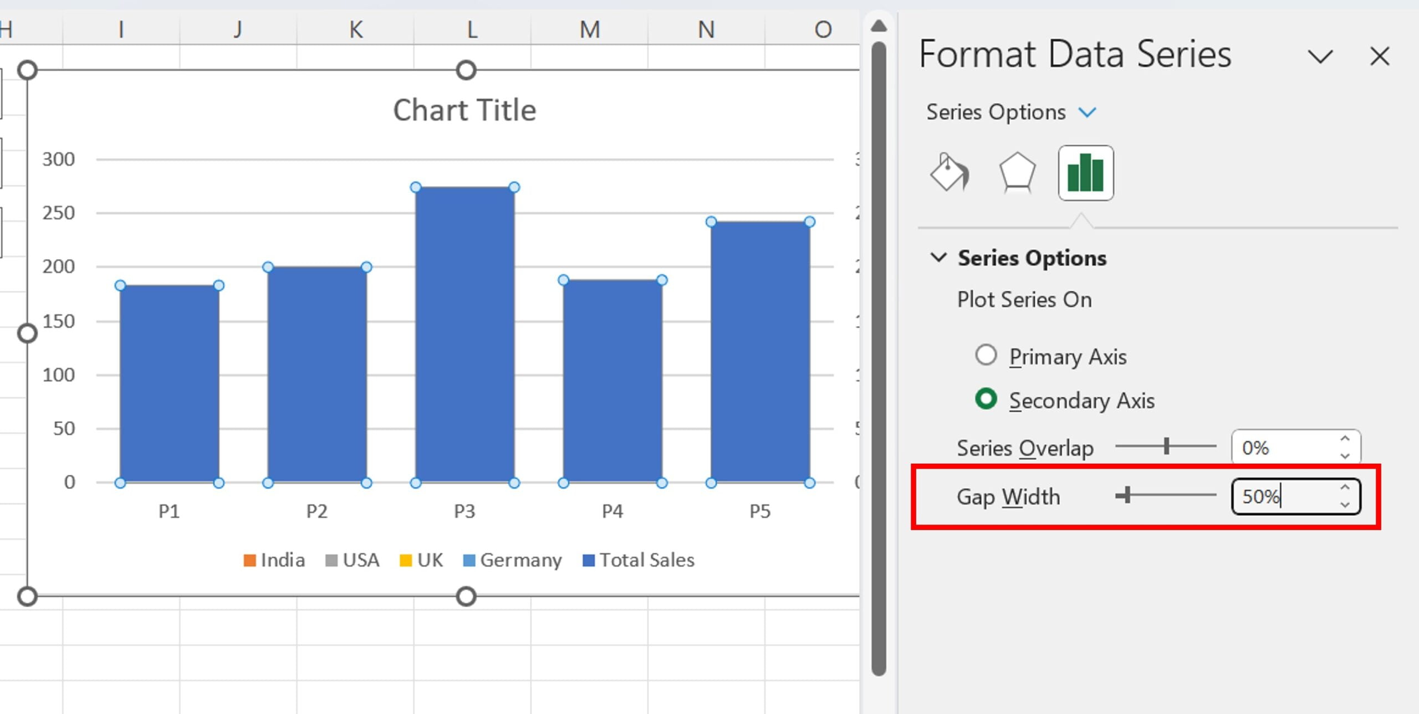Select the Chart Title text

(465, 110)
